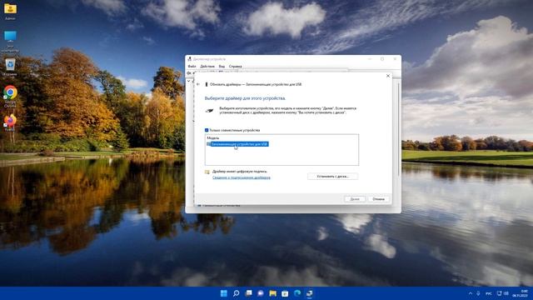Click the digital signature certificate icon
The image size is (533, 300).
(207, 172)
